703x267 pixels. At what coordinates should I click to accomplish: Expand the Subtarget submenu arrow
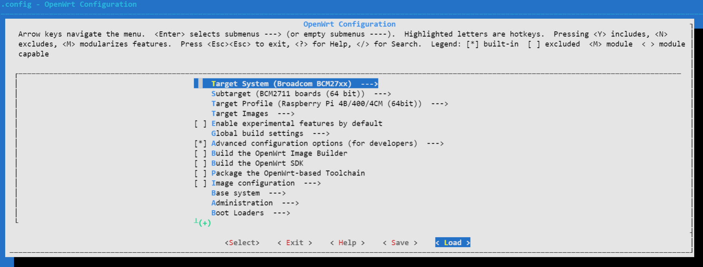pos(382,94)
